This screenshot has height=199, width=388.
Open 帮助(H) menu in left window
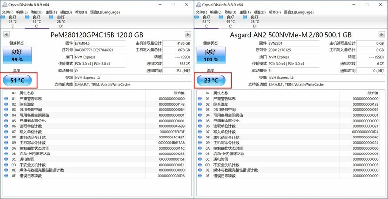(81, 12)
